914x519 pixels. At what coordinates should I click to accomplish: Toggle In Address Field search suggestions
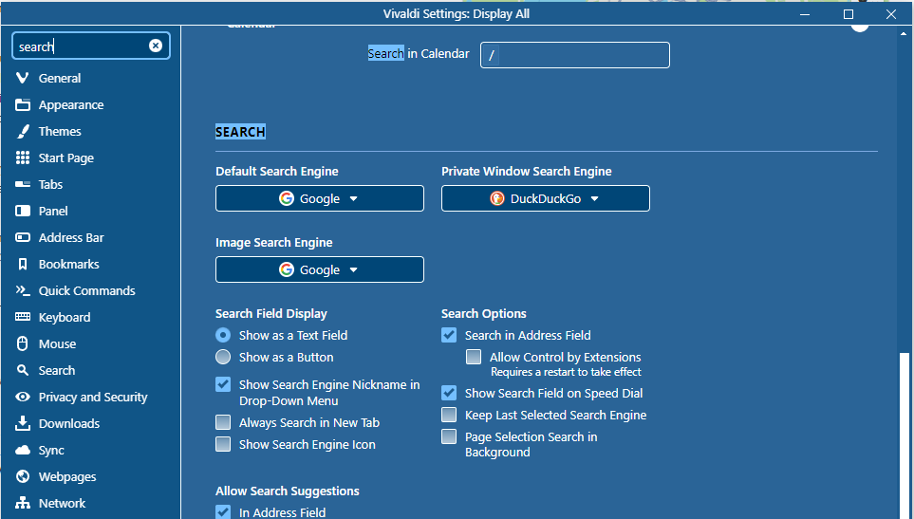pyautogui.click(x=223, y=512)
